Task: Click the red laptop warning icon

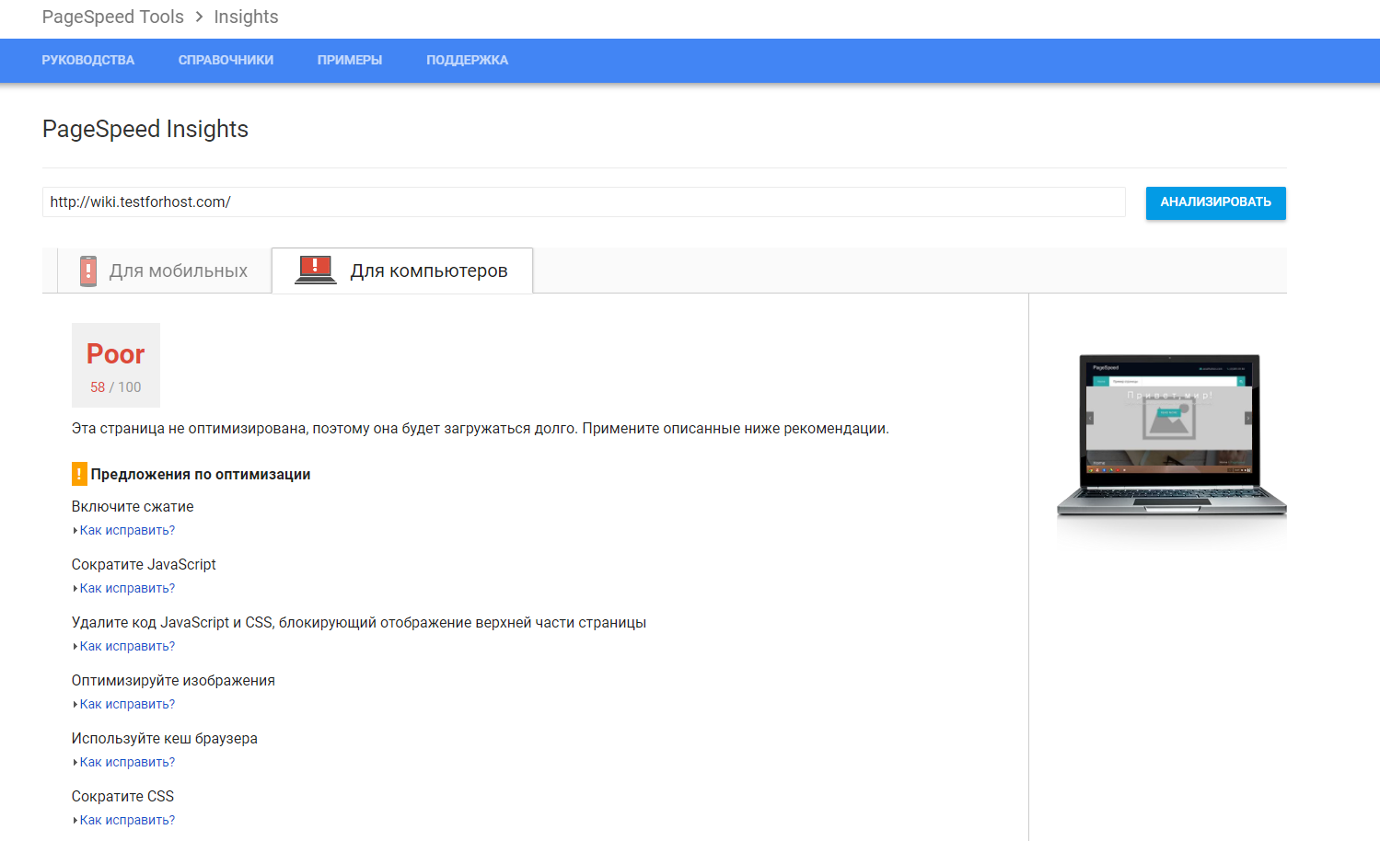Action: coord(315,270)
